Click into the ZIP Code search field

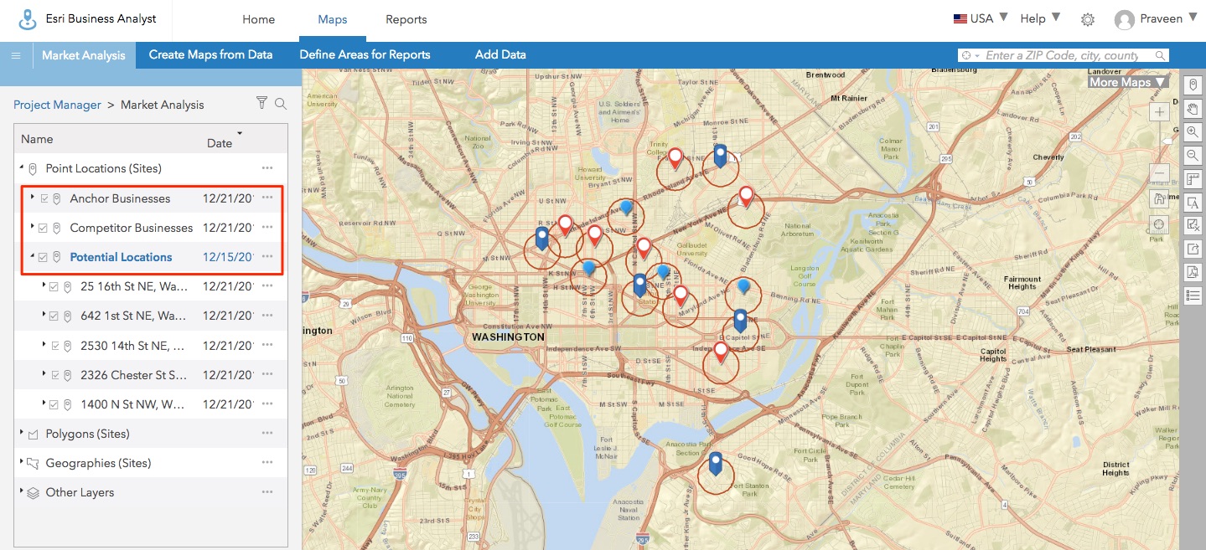coord(1062,55)
